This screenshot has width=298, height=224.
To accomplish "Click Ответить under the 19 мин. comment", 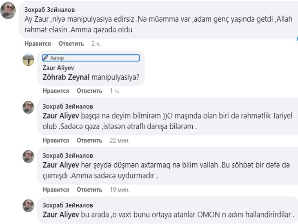I will (89, 189).
